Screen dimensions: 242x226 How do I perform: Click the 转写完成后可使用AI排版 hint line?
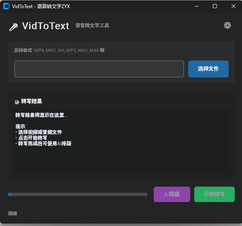(43, 144)
